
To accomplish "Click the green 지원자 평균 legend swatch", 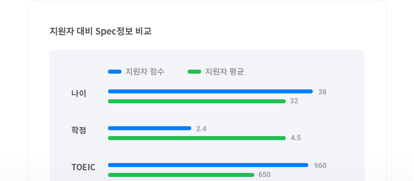I will click(194, 72).
